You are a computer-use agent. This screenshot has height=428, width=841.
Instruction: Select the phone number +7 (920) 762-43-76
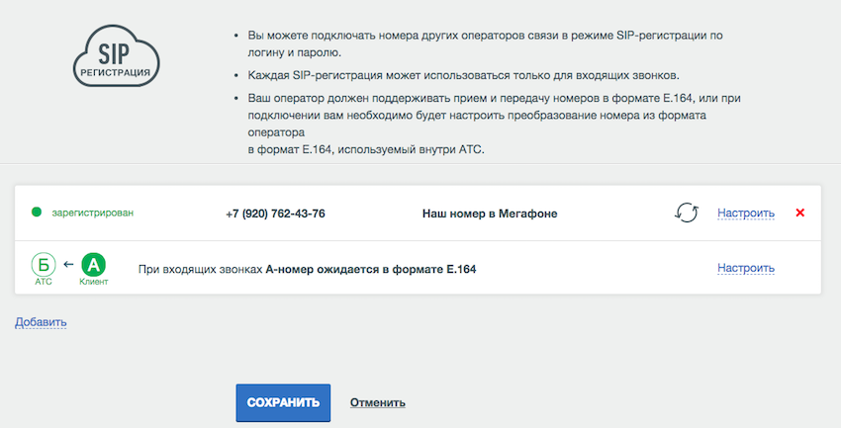click(275, 214)
